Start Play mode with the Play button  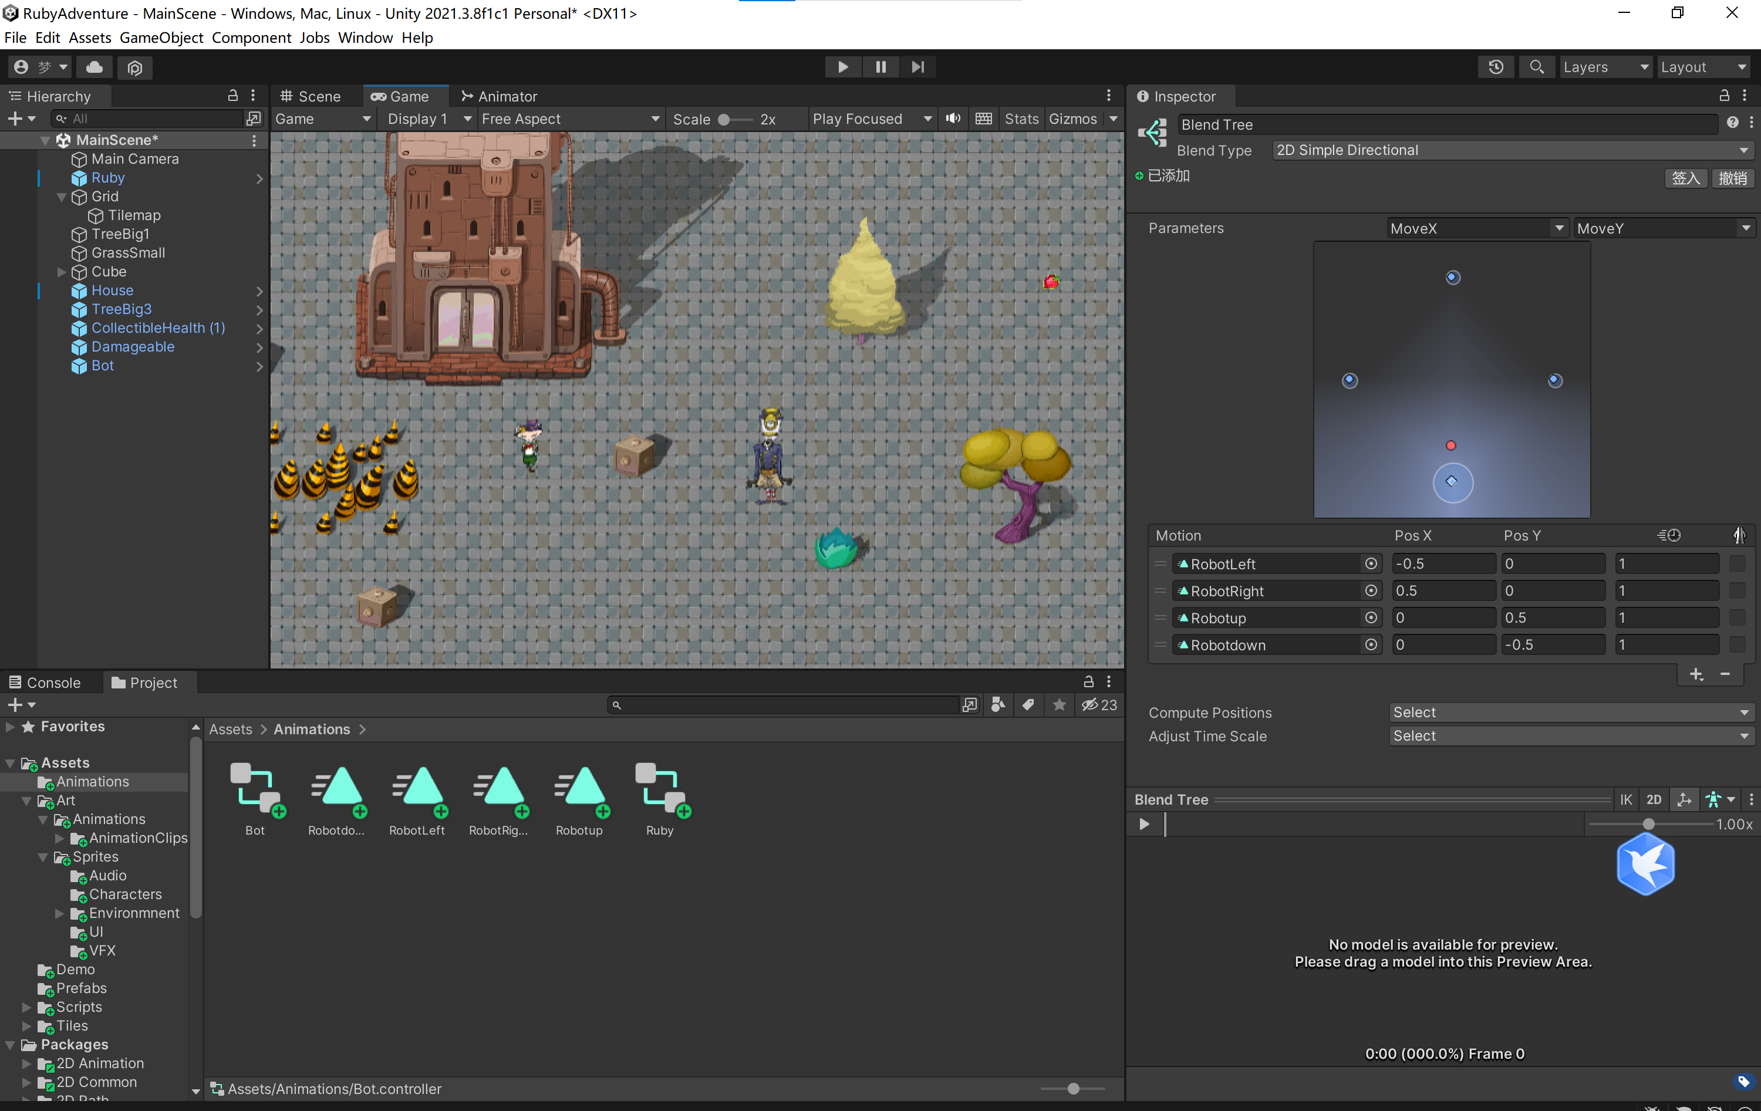point(842,67)
